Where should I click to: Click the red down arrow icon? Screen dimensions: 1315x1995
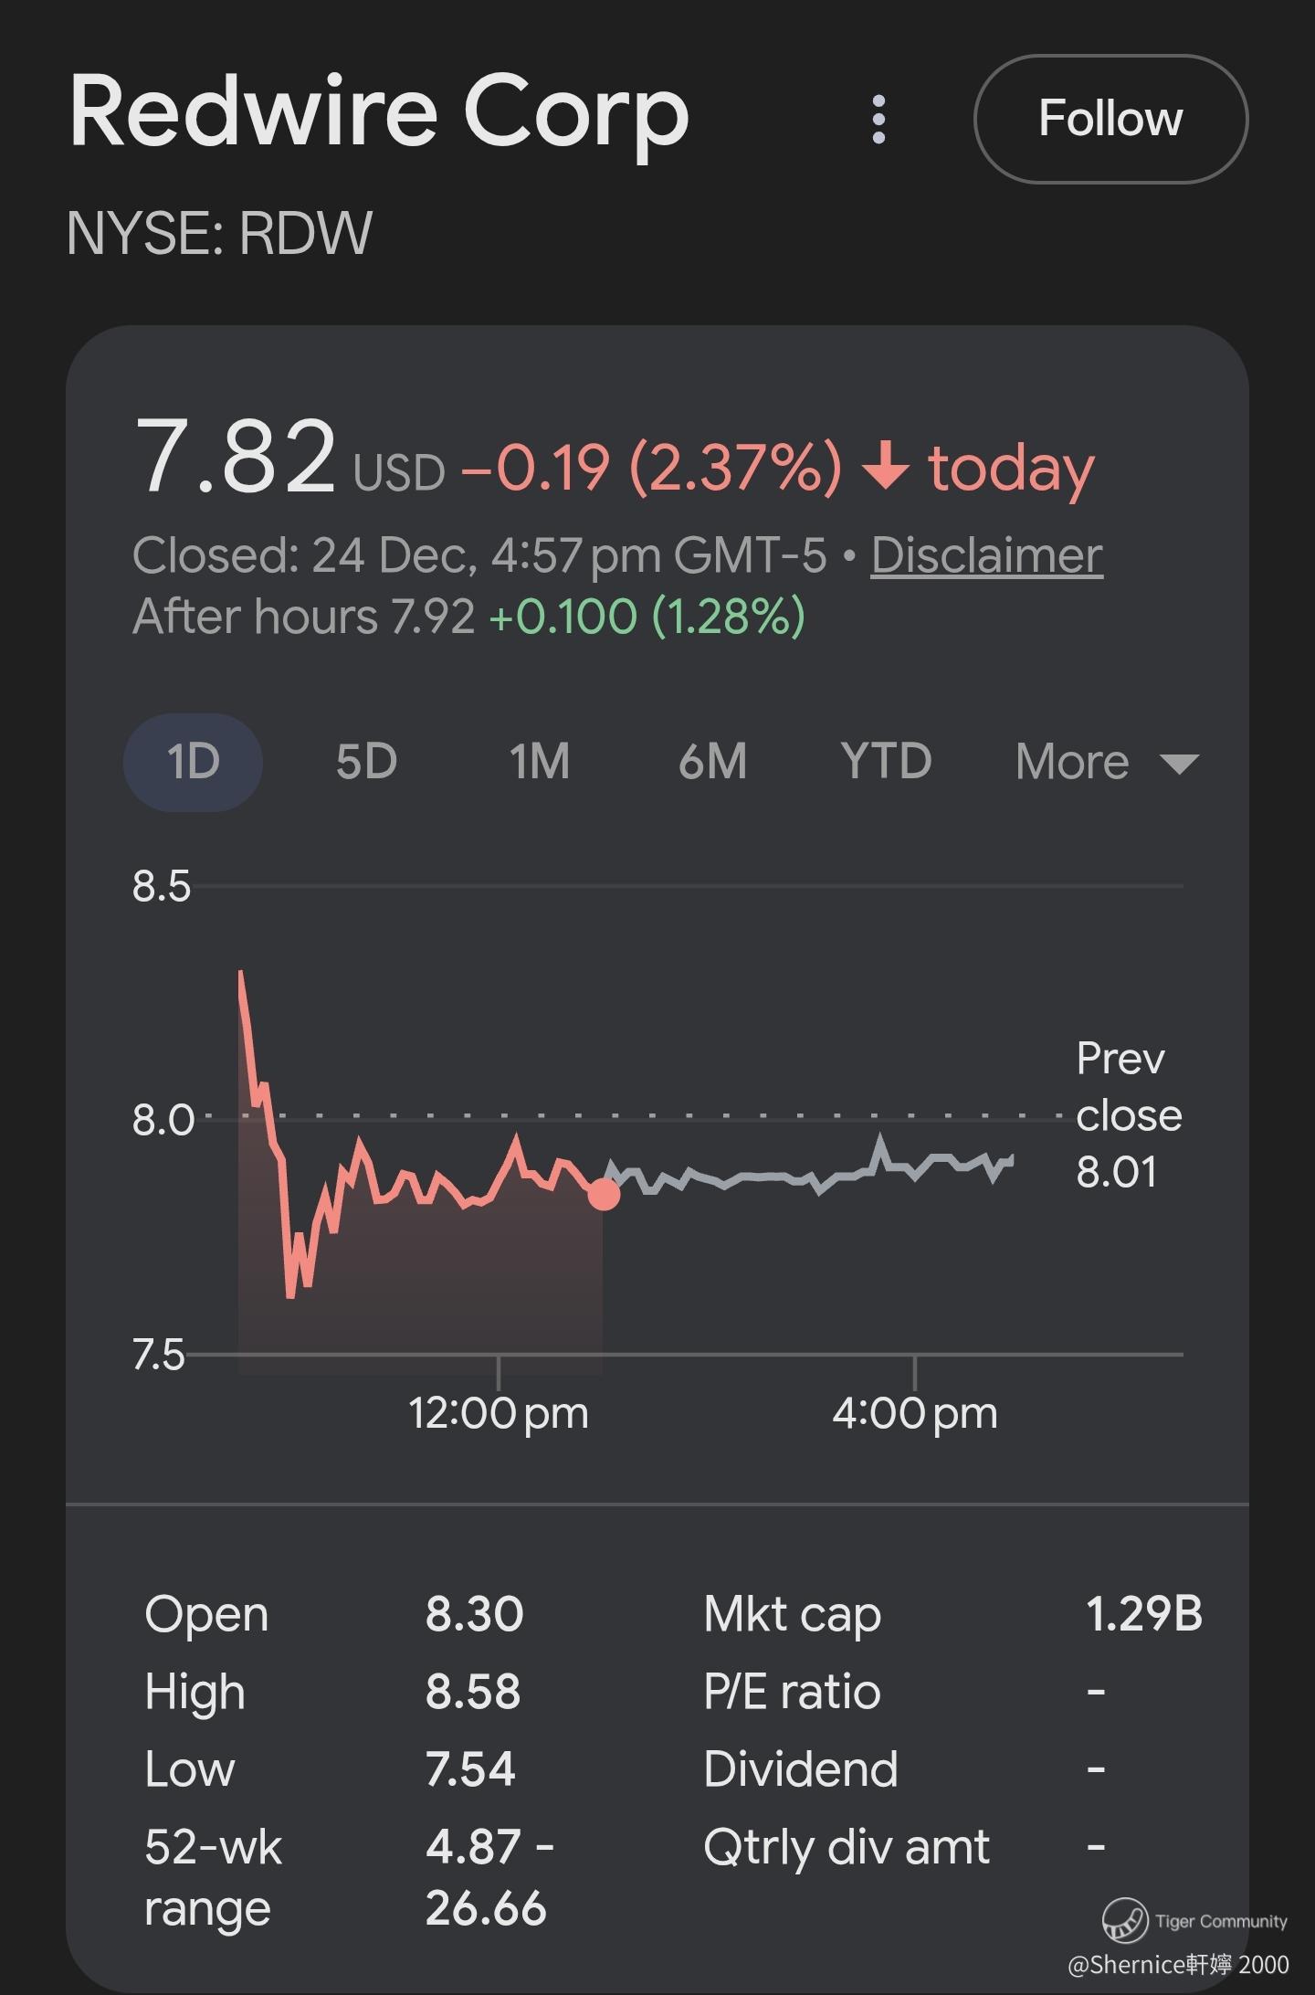[886, 466]
